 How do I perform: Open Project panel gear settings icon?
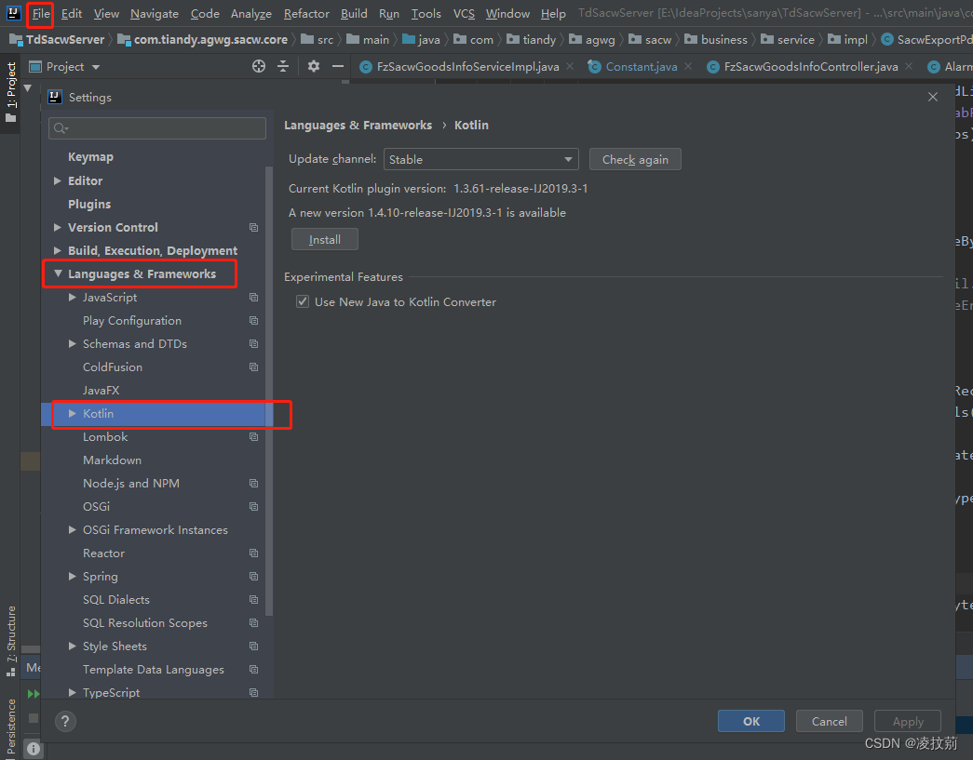(314, 66)
